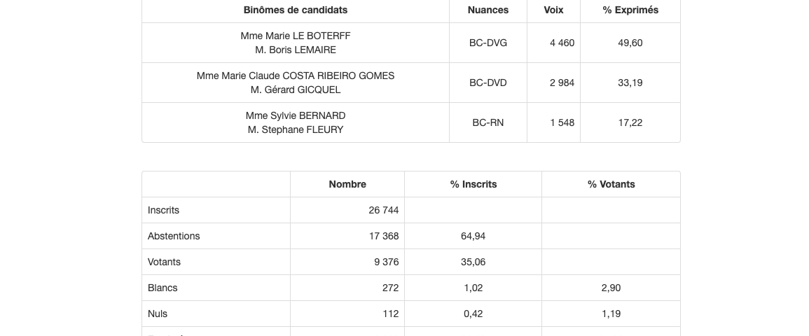Click the "Binômes de candidats" column header

(x=296, y=10)
